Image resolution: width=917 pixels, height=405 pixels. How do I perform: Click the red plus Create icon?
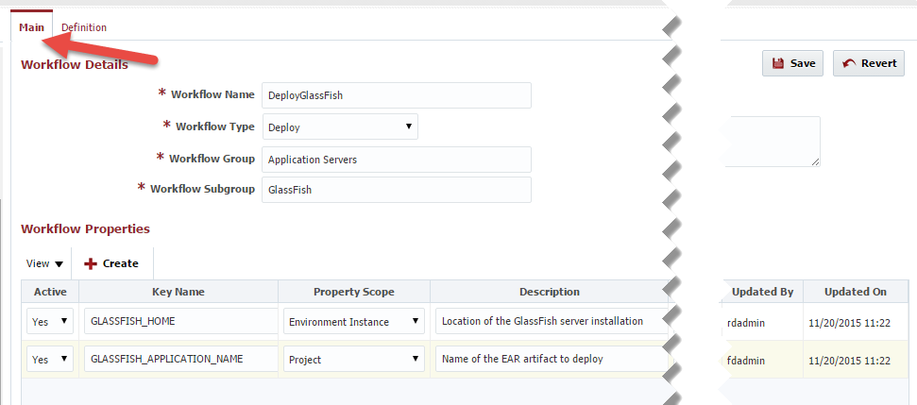[x=90, y=263]
